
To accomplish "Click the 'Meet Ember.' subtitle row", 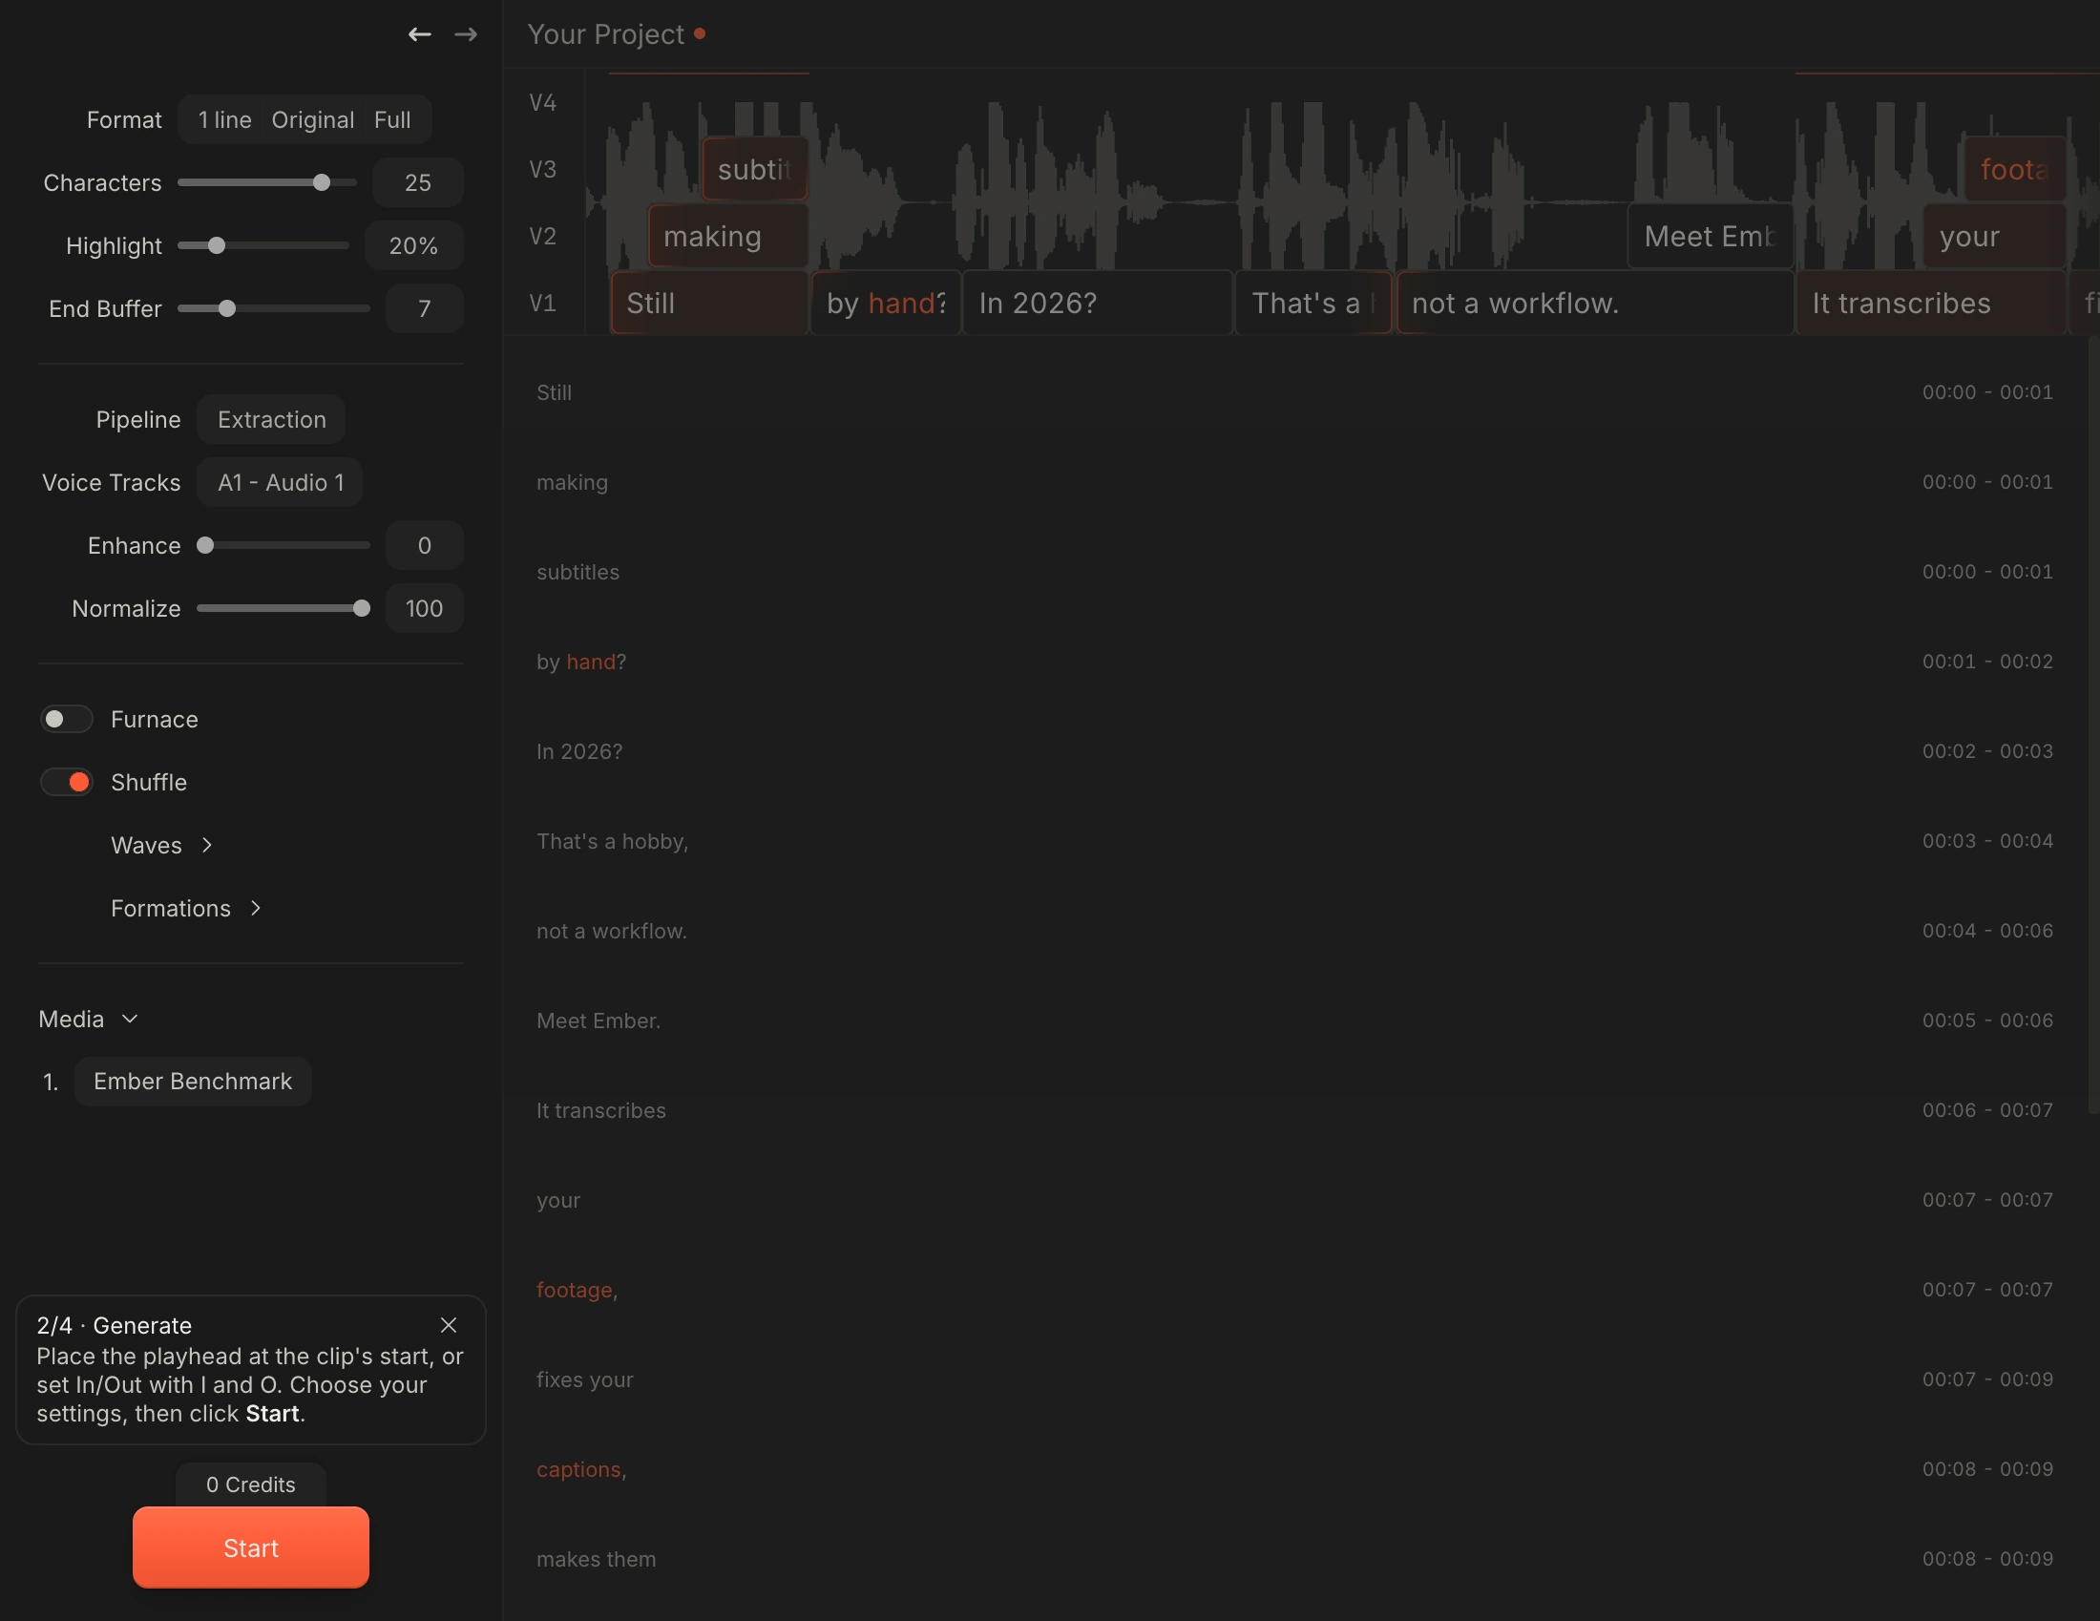I will point(1294,1021).
